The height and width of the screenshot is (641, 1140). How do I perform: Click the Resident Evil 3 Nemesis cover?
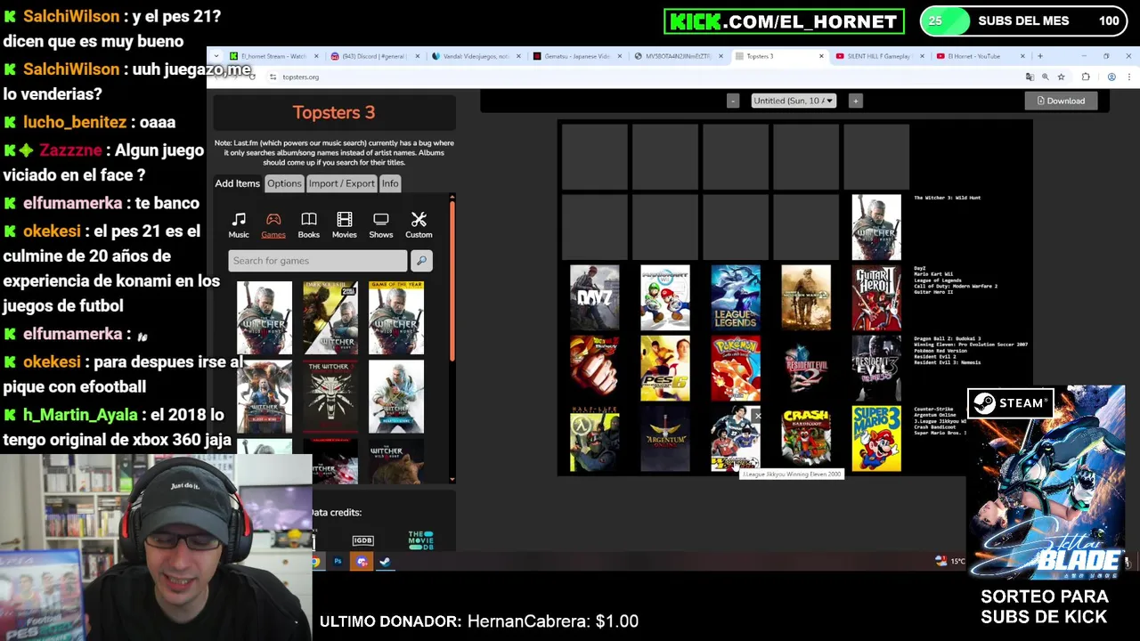876,368
